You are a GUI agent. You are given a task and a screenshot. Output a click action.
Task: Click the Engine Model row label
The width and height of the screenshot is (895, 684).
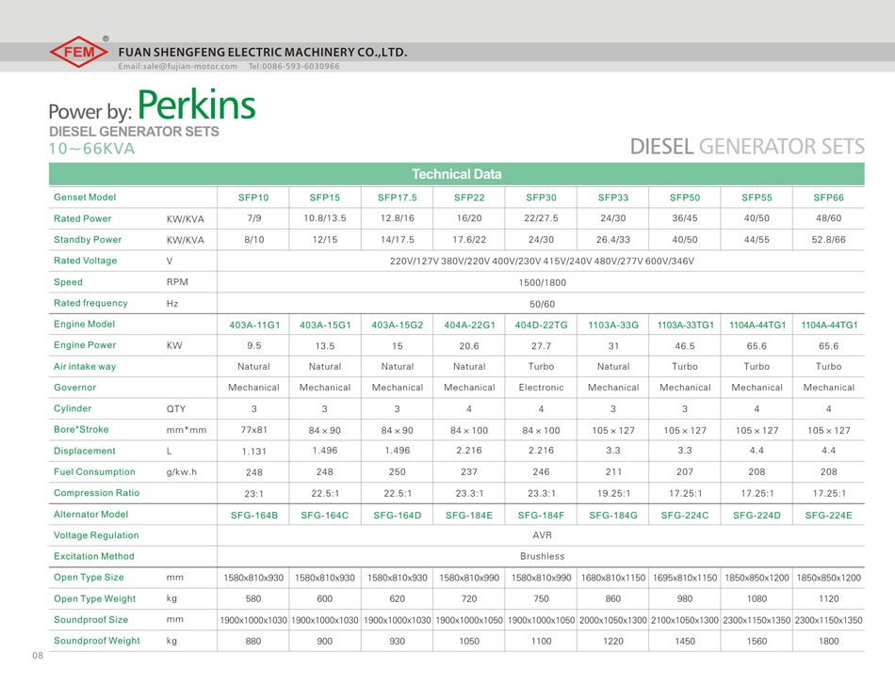click(x=85, y=324)
